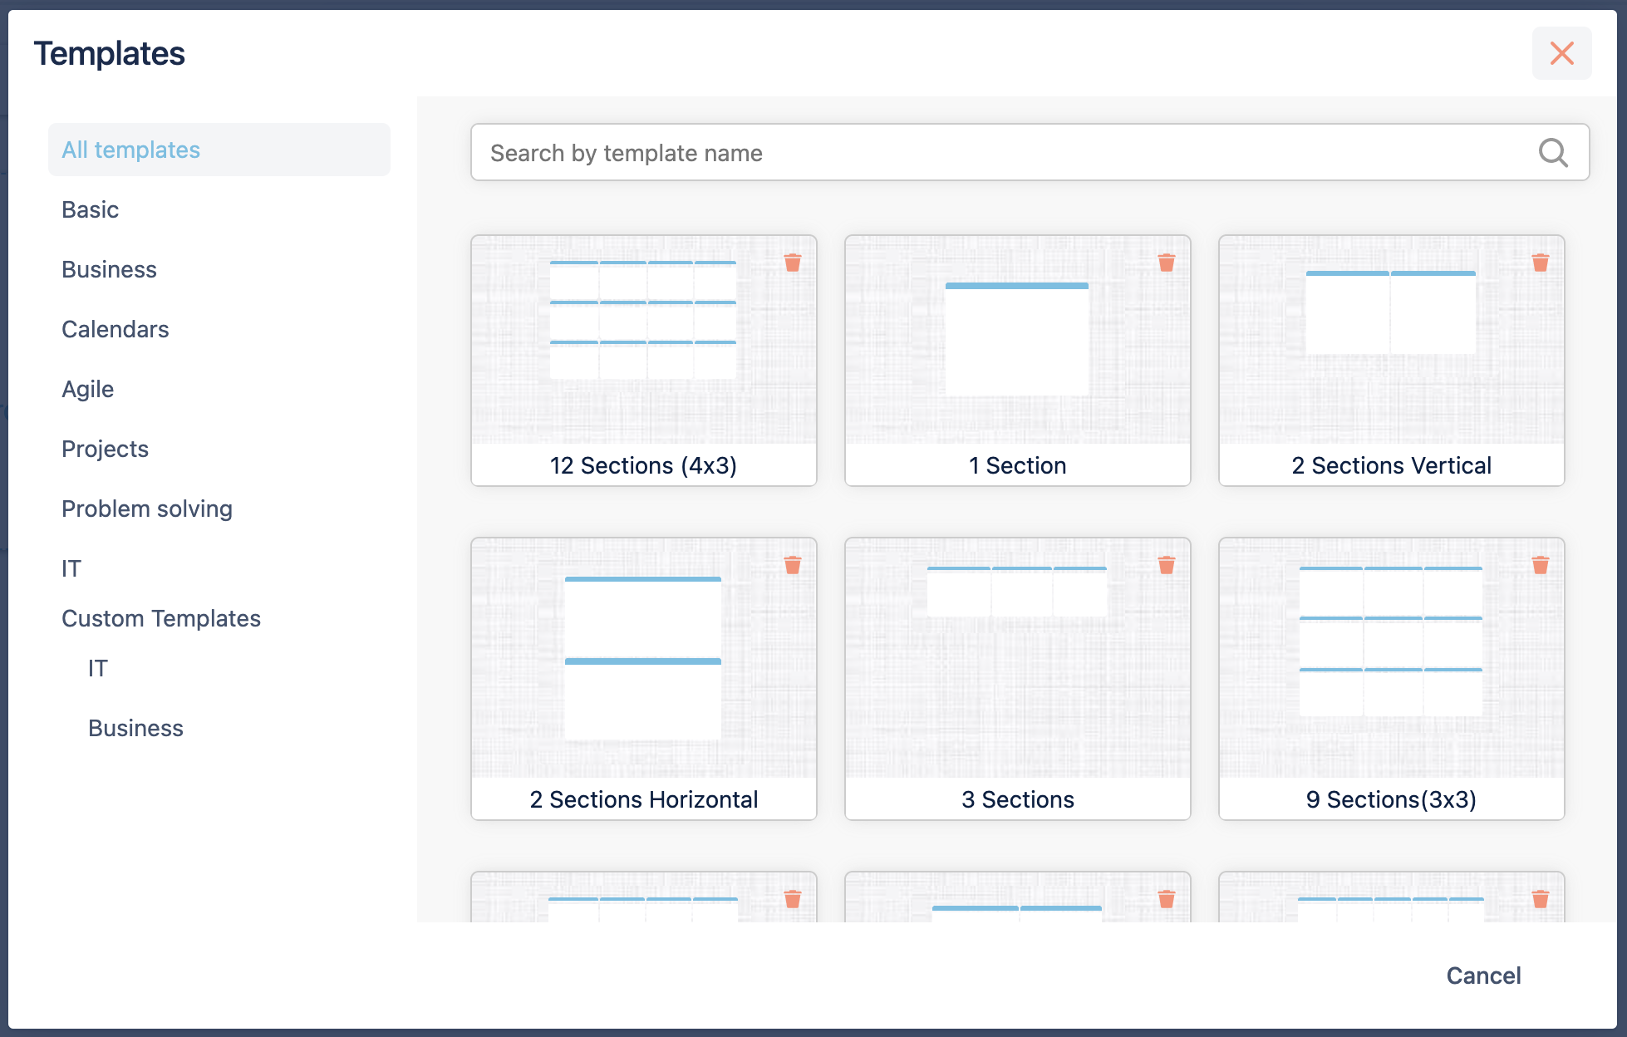The height and width of the screenshot is (1037, 1627).
Task: Delete the 9 Sections(3x3) template
Action: [1540, 565]
